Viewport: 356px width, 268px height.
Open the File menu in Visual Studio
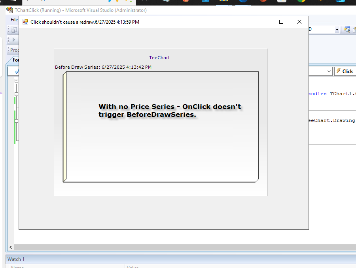[14, 20]
